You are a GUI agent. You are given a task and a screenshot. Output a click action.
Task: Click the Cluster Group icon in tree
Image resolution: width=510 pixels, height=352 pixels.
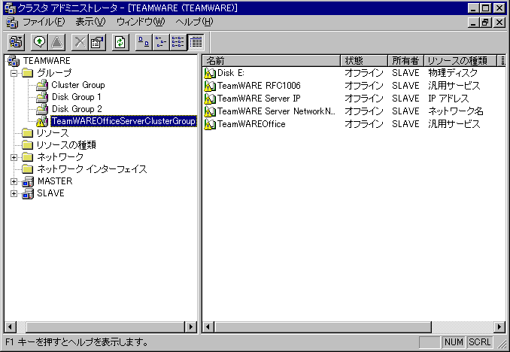tap(42, 85)
